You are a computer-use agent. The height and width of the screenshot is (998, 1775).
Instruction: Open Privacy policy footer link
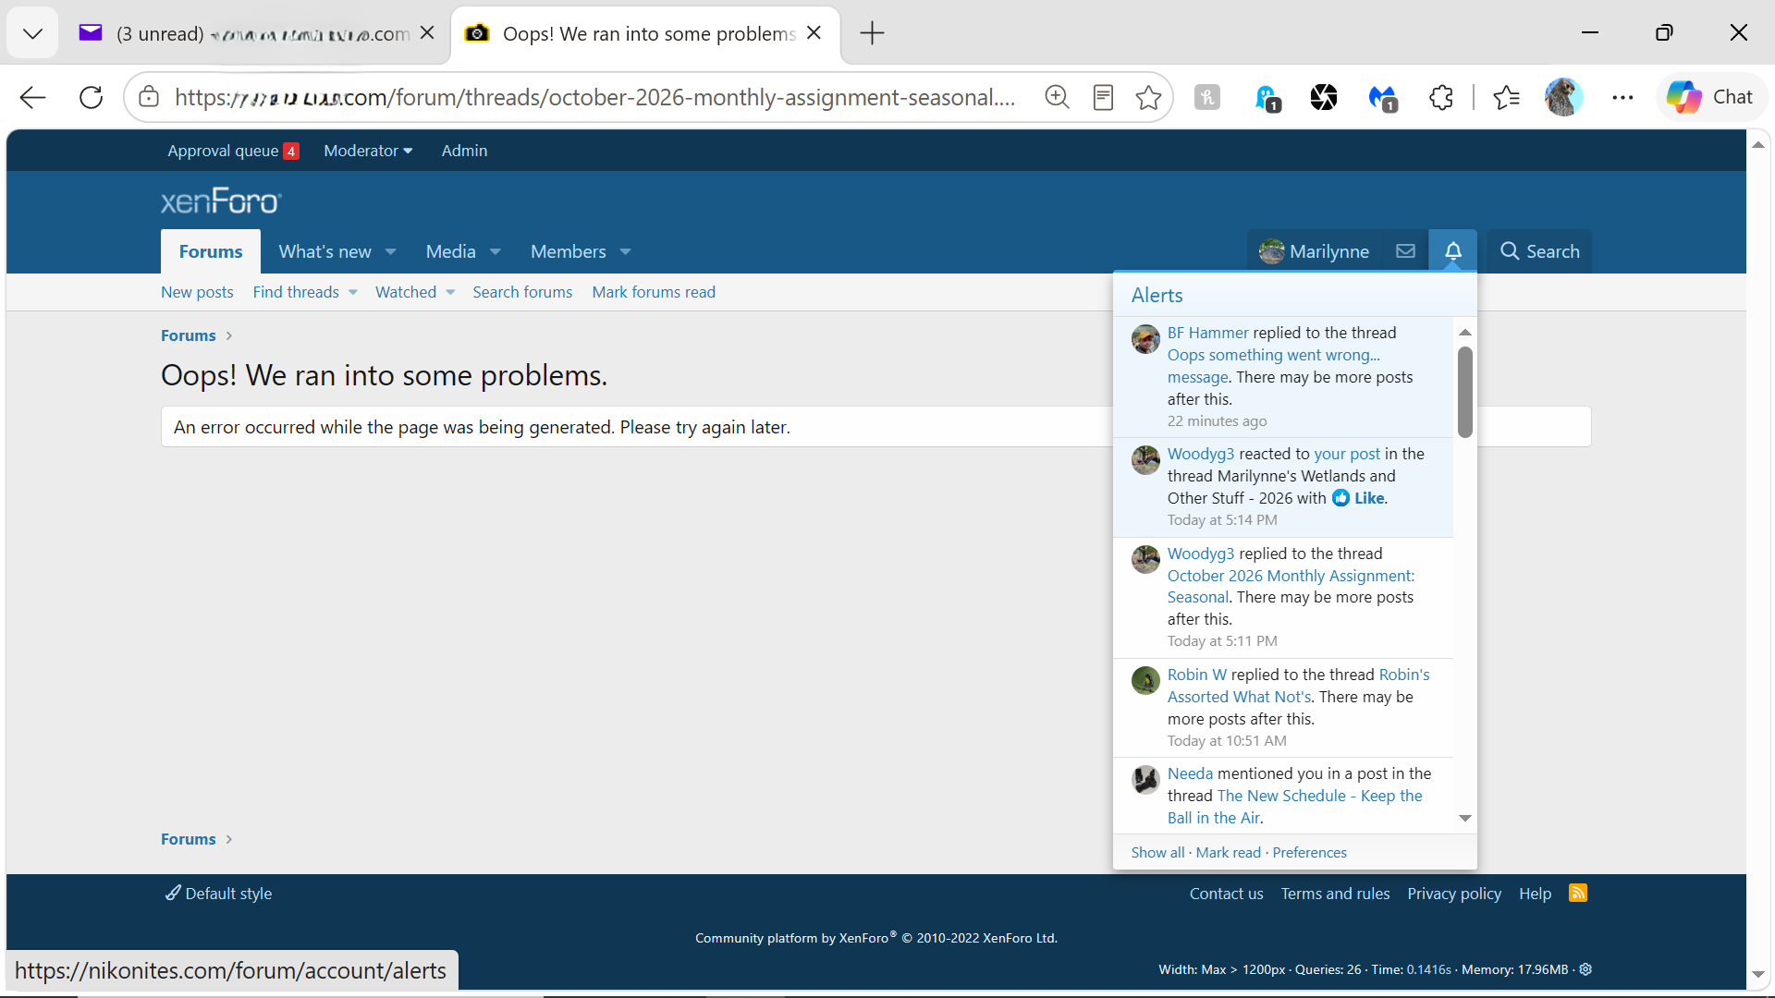[x=1454, y=894]
